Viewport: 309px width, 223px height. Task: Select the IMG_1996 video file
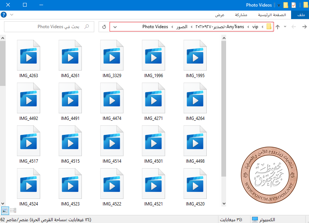[153, 59]
